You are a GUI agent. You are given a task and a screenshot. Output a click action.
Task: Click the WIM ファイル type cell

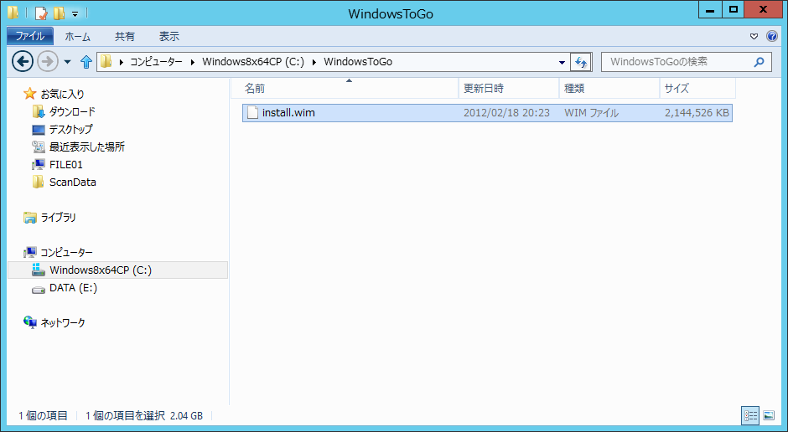point(591,113)
